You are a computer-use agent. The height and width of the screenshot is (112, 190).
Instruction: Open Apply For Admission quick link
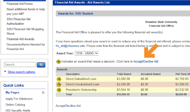pyautogui.click(x=19, y=99)
